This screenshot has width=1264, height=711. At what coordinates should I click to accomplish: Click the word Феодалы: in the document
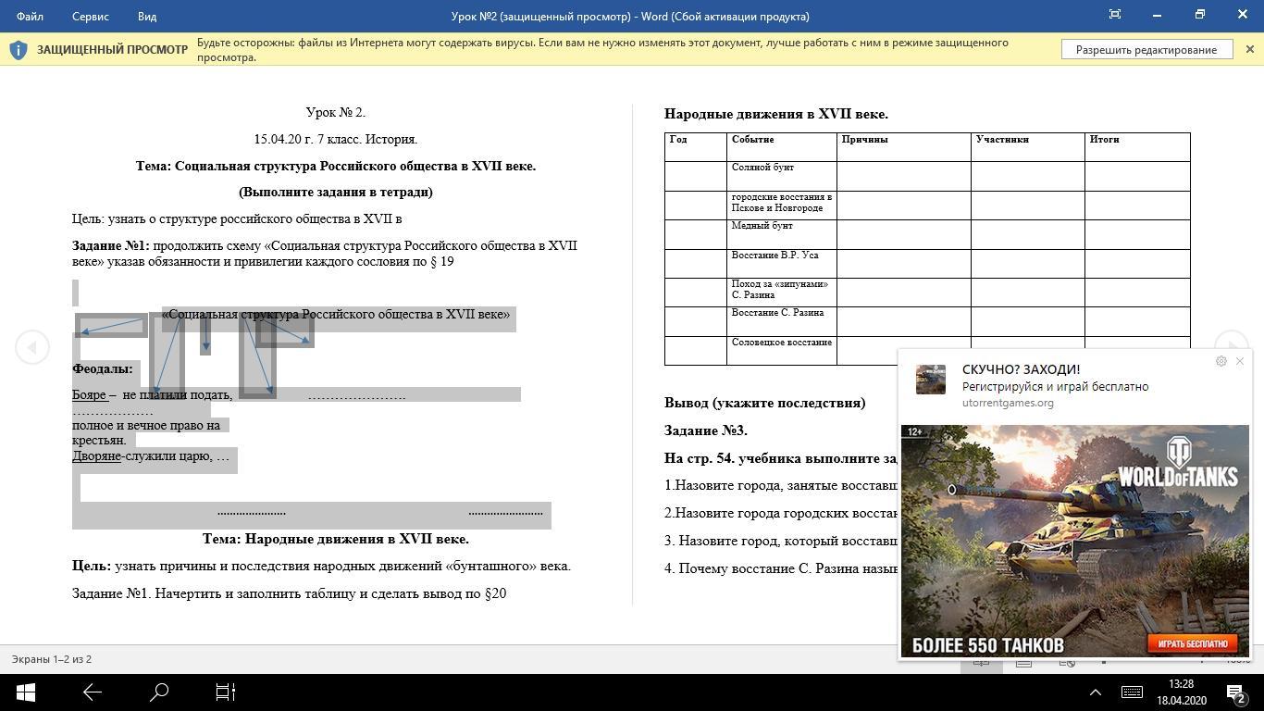click(103, 368)
